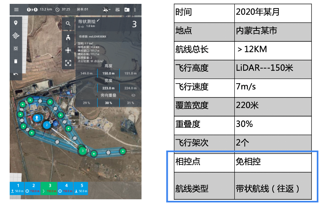This screenshot has width=323, height=209.
Task: Decrease side overlap to 29 %
Action: tap(86, 103)
